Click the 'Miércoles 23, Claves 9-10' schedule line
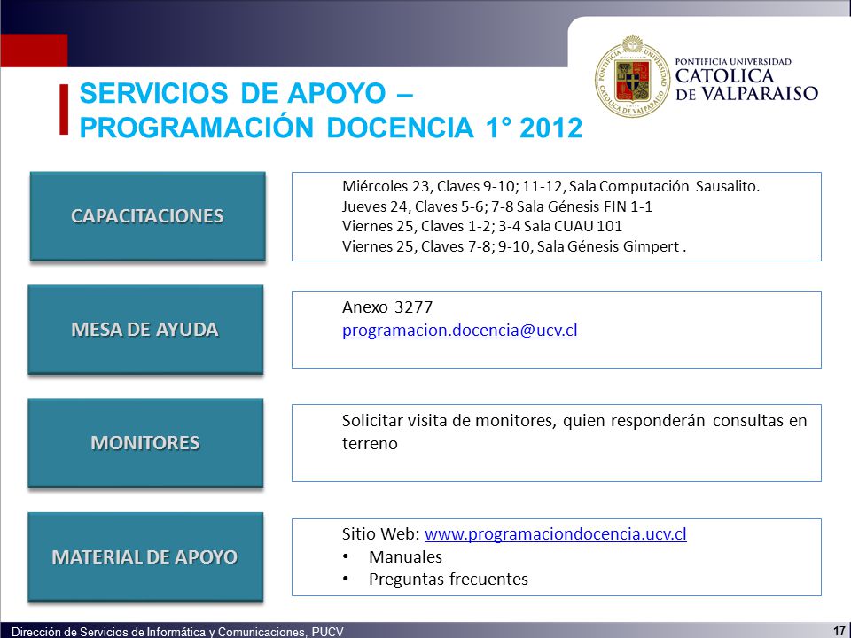This screenshot has width=851, height=638. (x=550, y=187)
